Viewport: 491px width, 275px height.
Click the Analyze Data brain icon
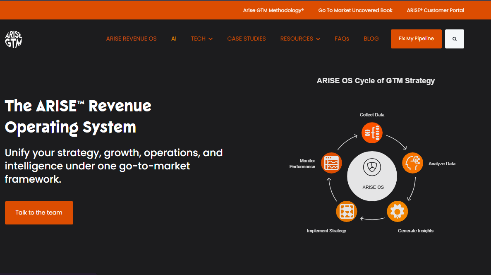[412, 163]
